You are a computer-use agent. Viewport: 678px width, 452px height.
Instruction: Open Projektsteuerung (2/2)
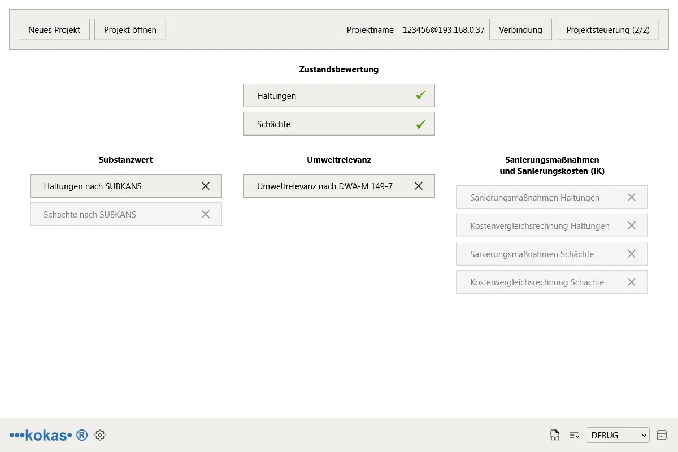pos(608,29)
